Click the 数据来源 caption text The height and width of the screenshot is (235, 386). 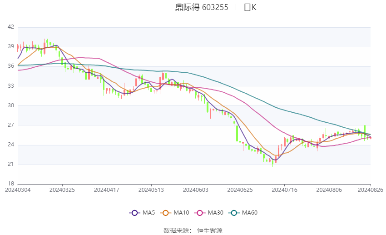(x=178, y=230)
